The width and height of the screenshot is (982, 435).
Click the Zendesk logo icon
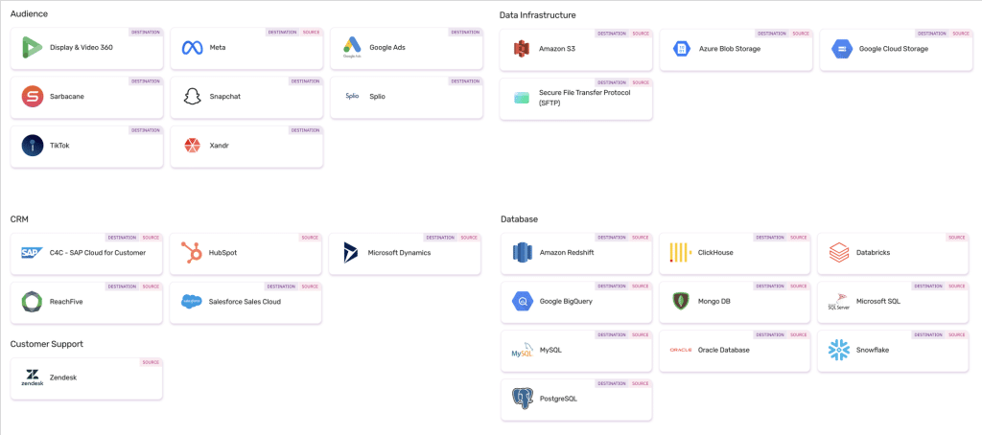[32, 378]
